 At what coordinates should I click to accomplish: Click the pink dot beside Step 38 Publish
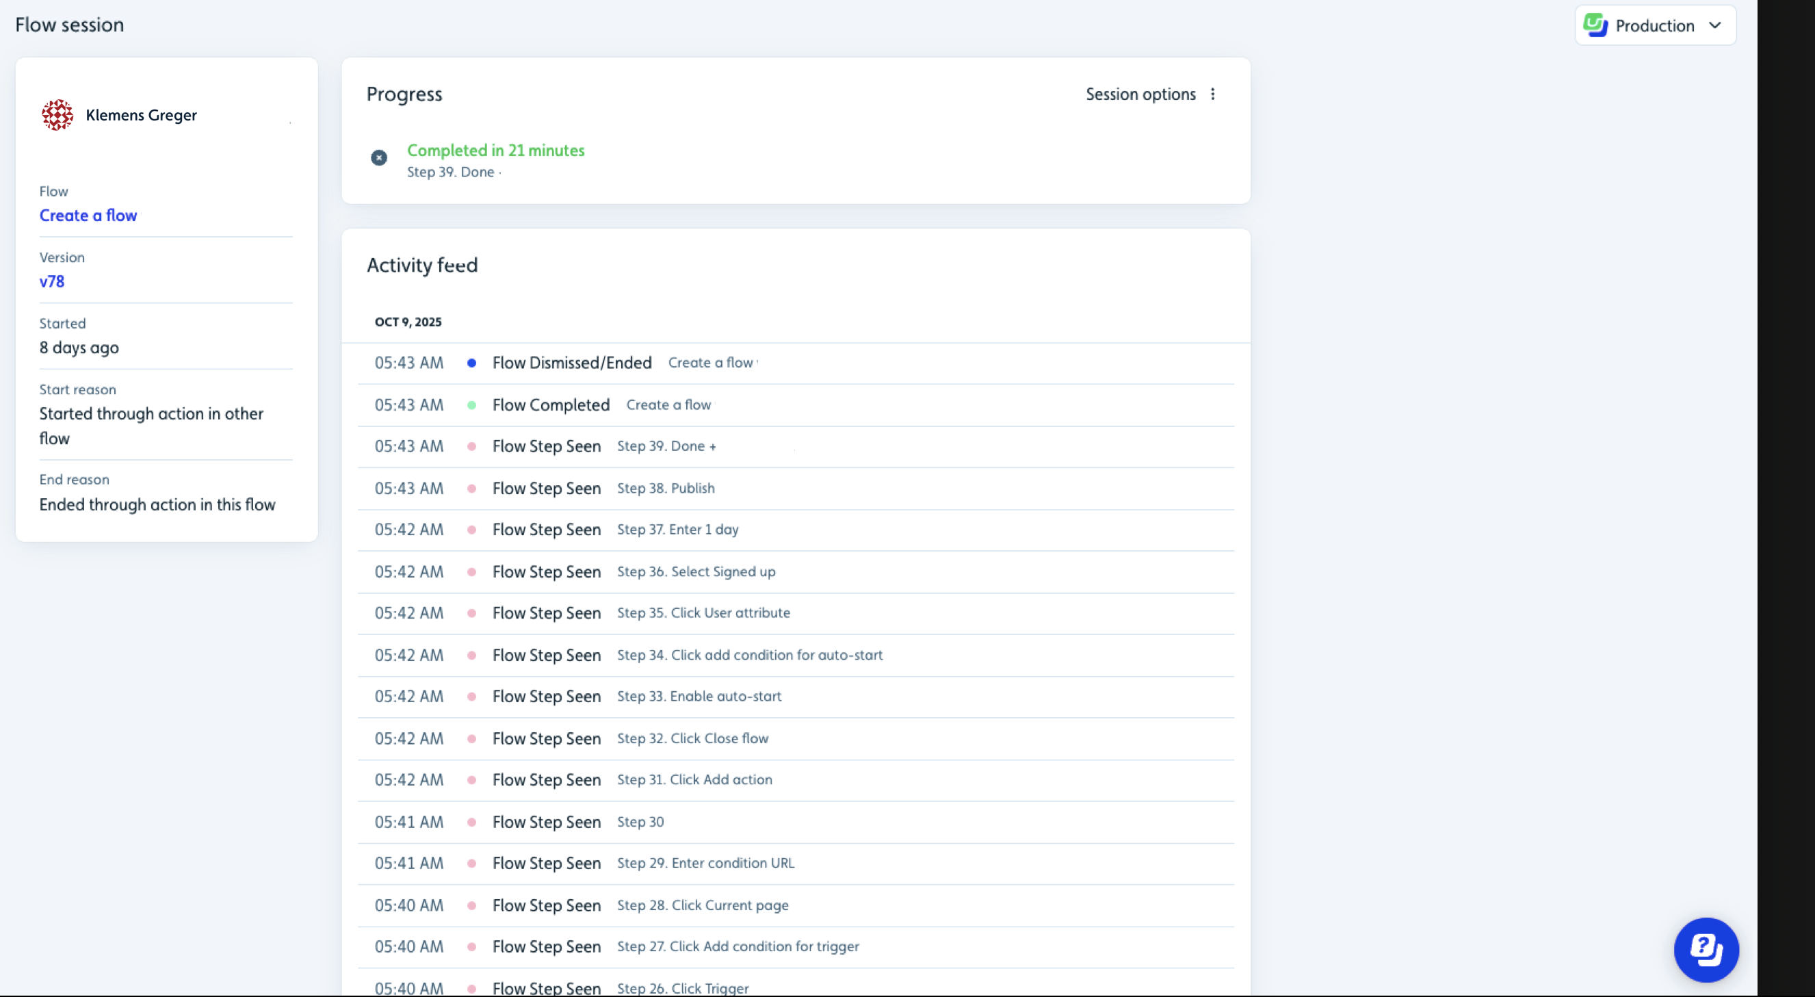(471, 489)
